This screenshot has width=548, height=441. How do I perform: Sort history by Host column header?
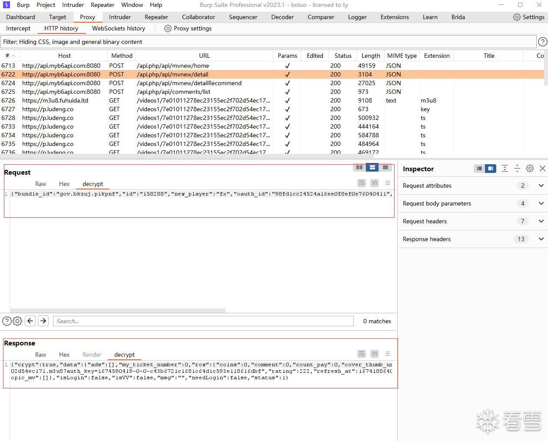[x=64, y=56]
